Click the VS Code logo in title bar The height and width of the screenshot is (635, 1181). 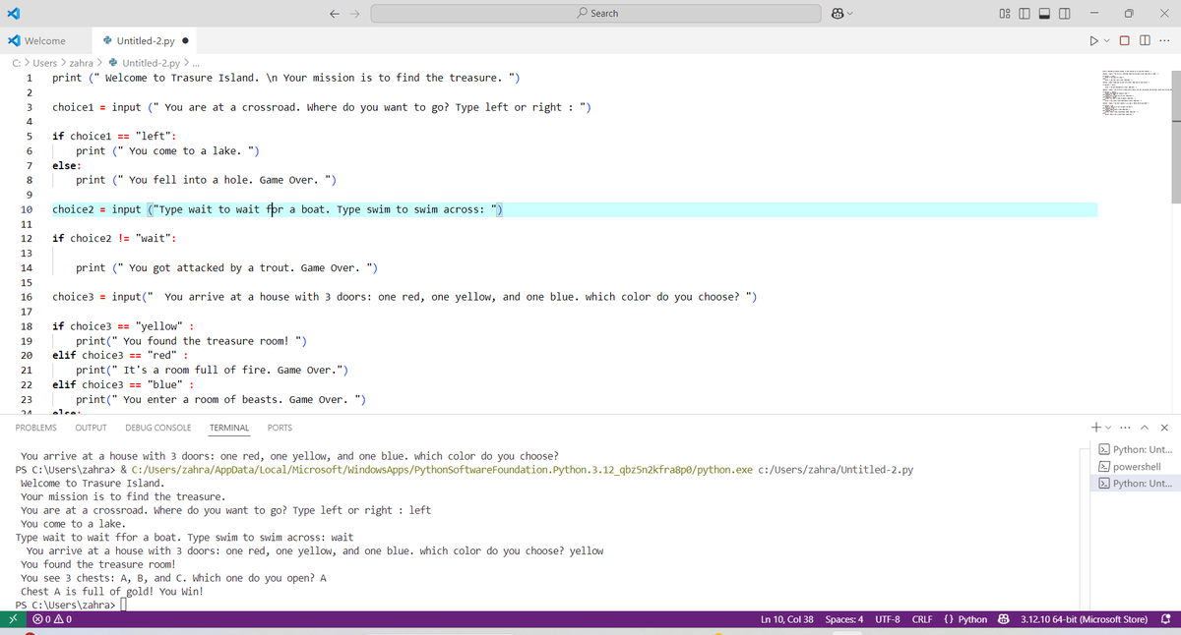pos(16,13)
